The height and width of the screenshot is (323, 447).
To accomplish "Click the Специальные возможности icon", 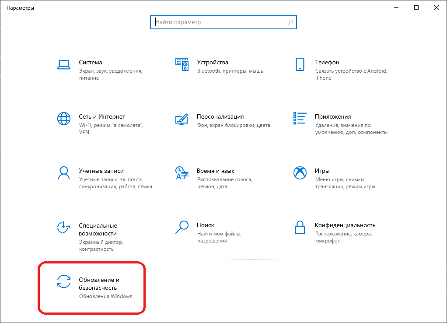I will pyautogui.click(x=64, y=227).
